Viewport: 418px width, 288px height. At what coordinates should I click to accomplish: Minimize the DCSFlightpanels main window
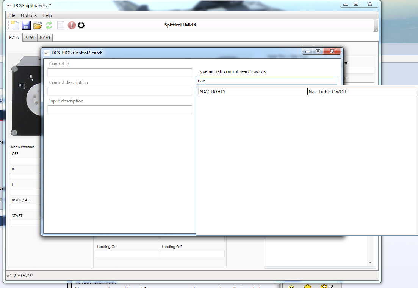[346, 4]
